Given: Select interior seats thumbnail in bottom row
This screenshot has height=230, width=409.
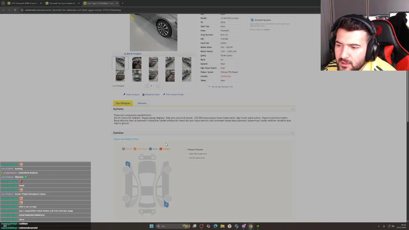Looking at the screenshot, I should click(x=170, y=76).
